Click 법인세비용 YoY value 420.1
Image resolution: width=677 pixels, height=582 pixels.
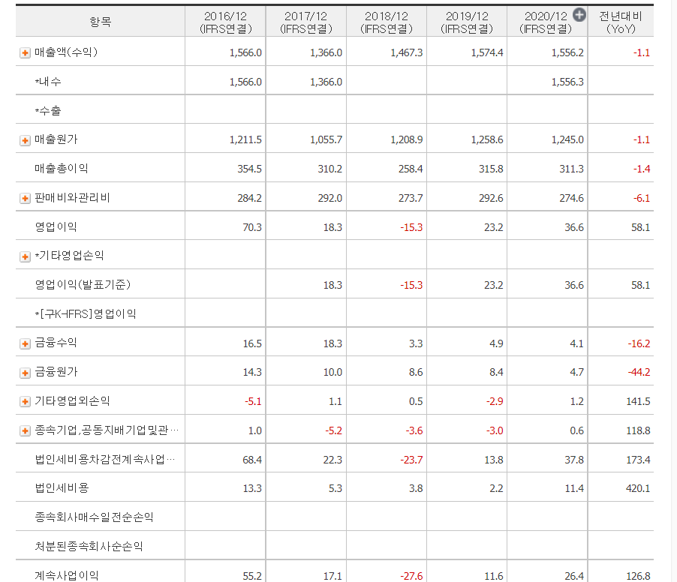[x=638, y=488]
